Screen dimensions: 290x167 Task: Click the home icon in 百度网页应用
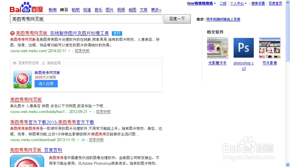[14, 63]
